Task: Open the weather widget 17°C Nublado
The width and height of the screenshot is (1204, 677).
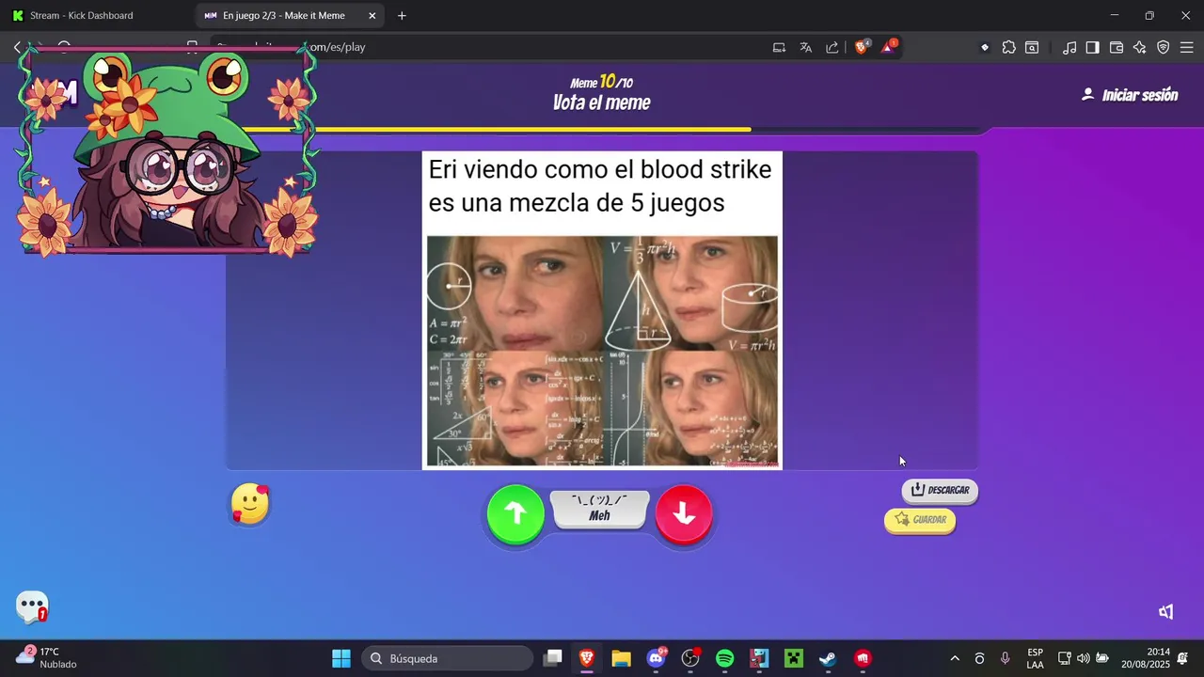Action: [x=47, y=657]
